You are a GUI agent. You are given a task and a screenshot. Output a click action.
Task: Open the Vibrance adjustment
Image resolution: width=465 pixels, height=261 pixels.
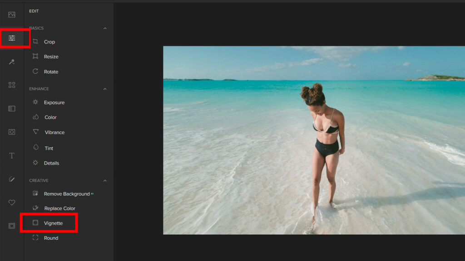(54, 132)
